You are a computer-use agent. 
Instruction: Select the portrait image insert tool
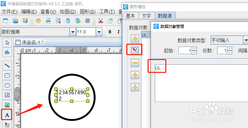pos(7,95)
